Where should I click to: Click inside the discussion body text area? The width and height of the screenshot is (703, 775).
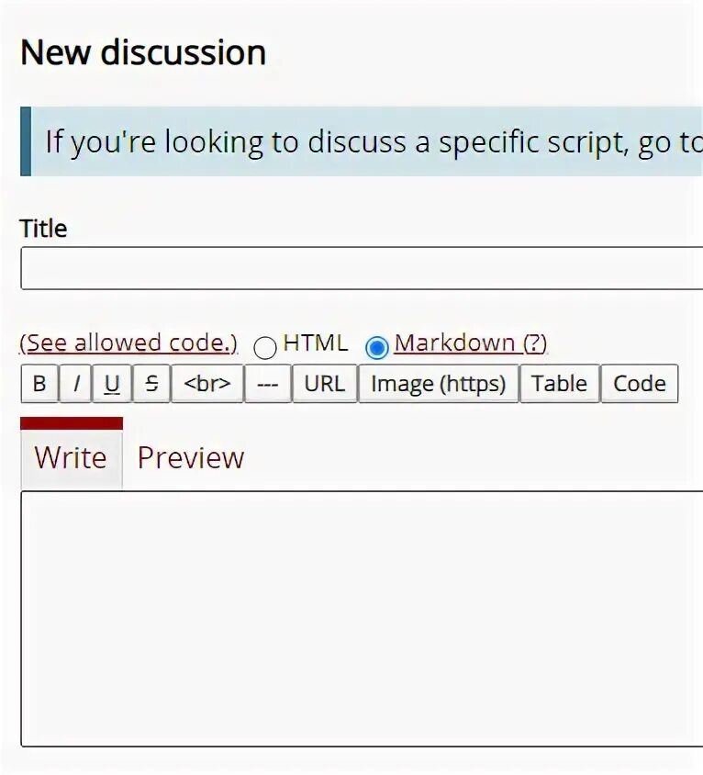(362, 619)
